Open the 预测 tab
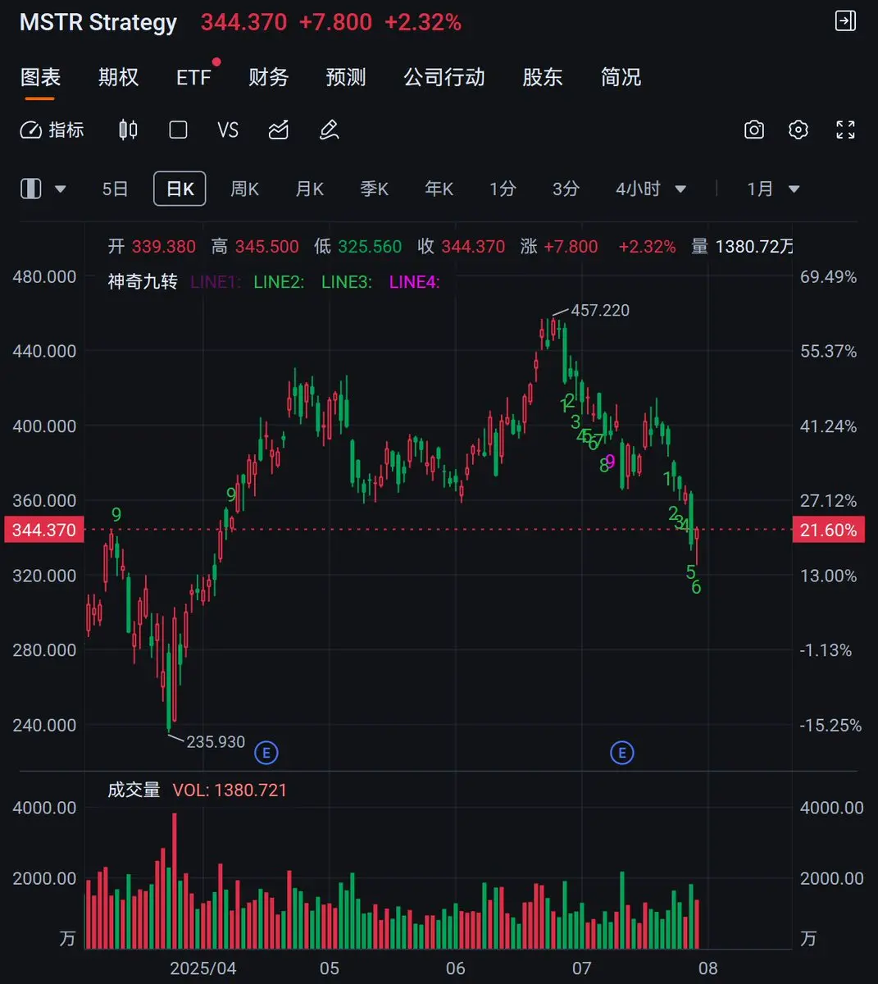 tap(346, 77)
